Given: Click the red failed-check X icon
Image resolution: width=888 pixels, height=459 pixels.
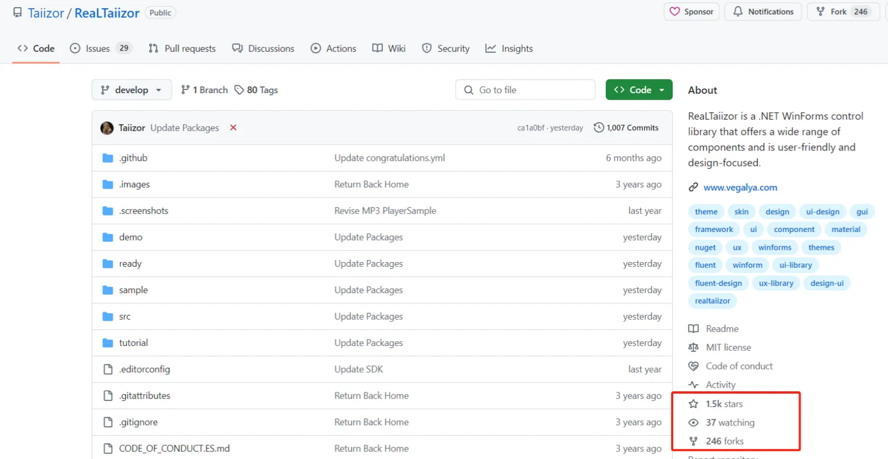Looking at the screenshot, I should (x=233, y=128).
